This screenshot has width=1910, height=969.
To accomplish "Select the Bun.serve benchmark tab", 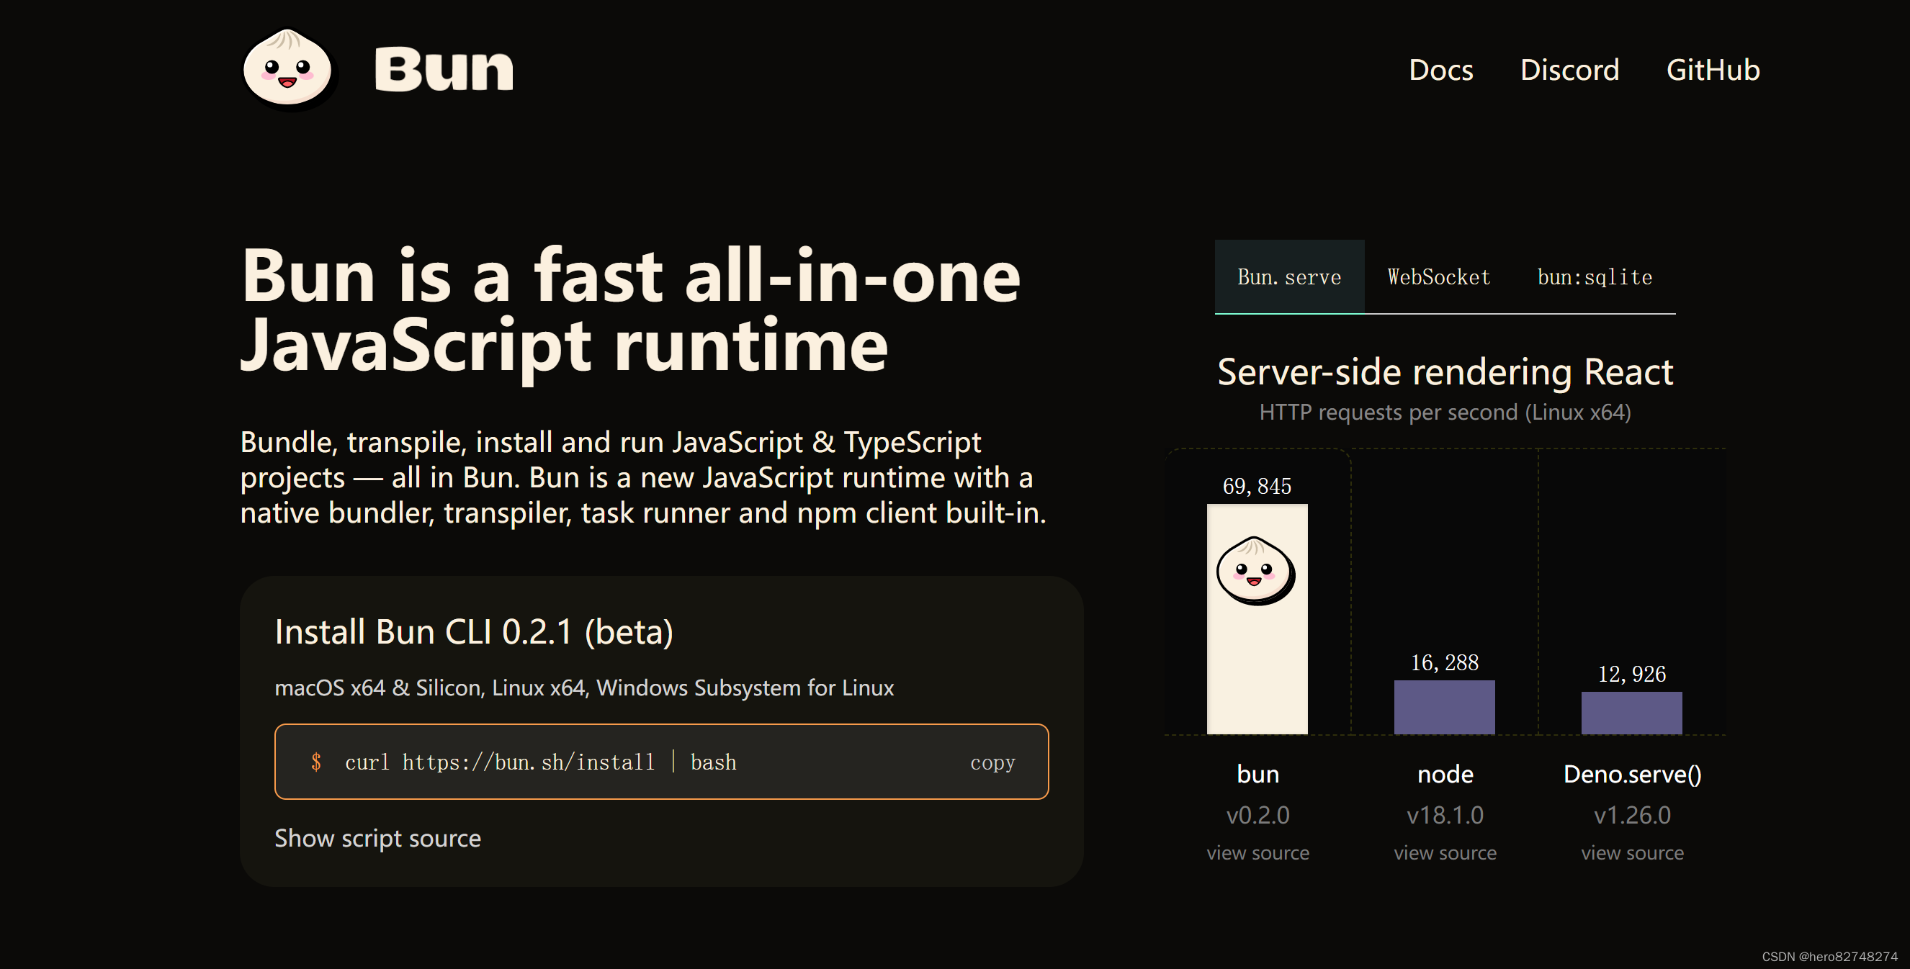I will point(1288,276).
